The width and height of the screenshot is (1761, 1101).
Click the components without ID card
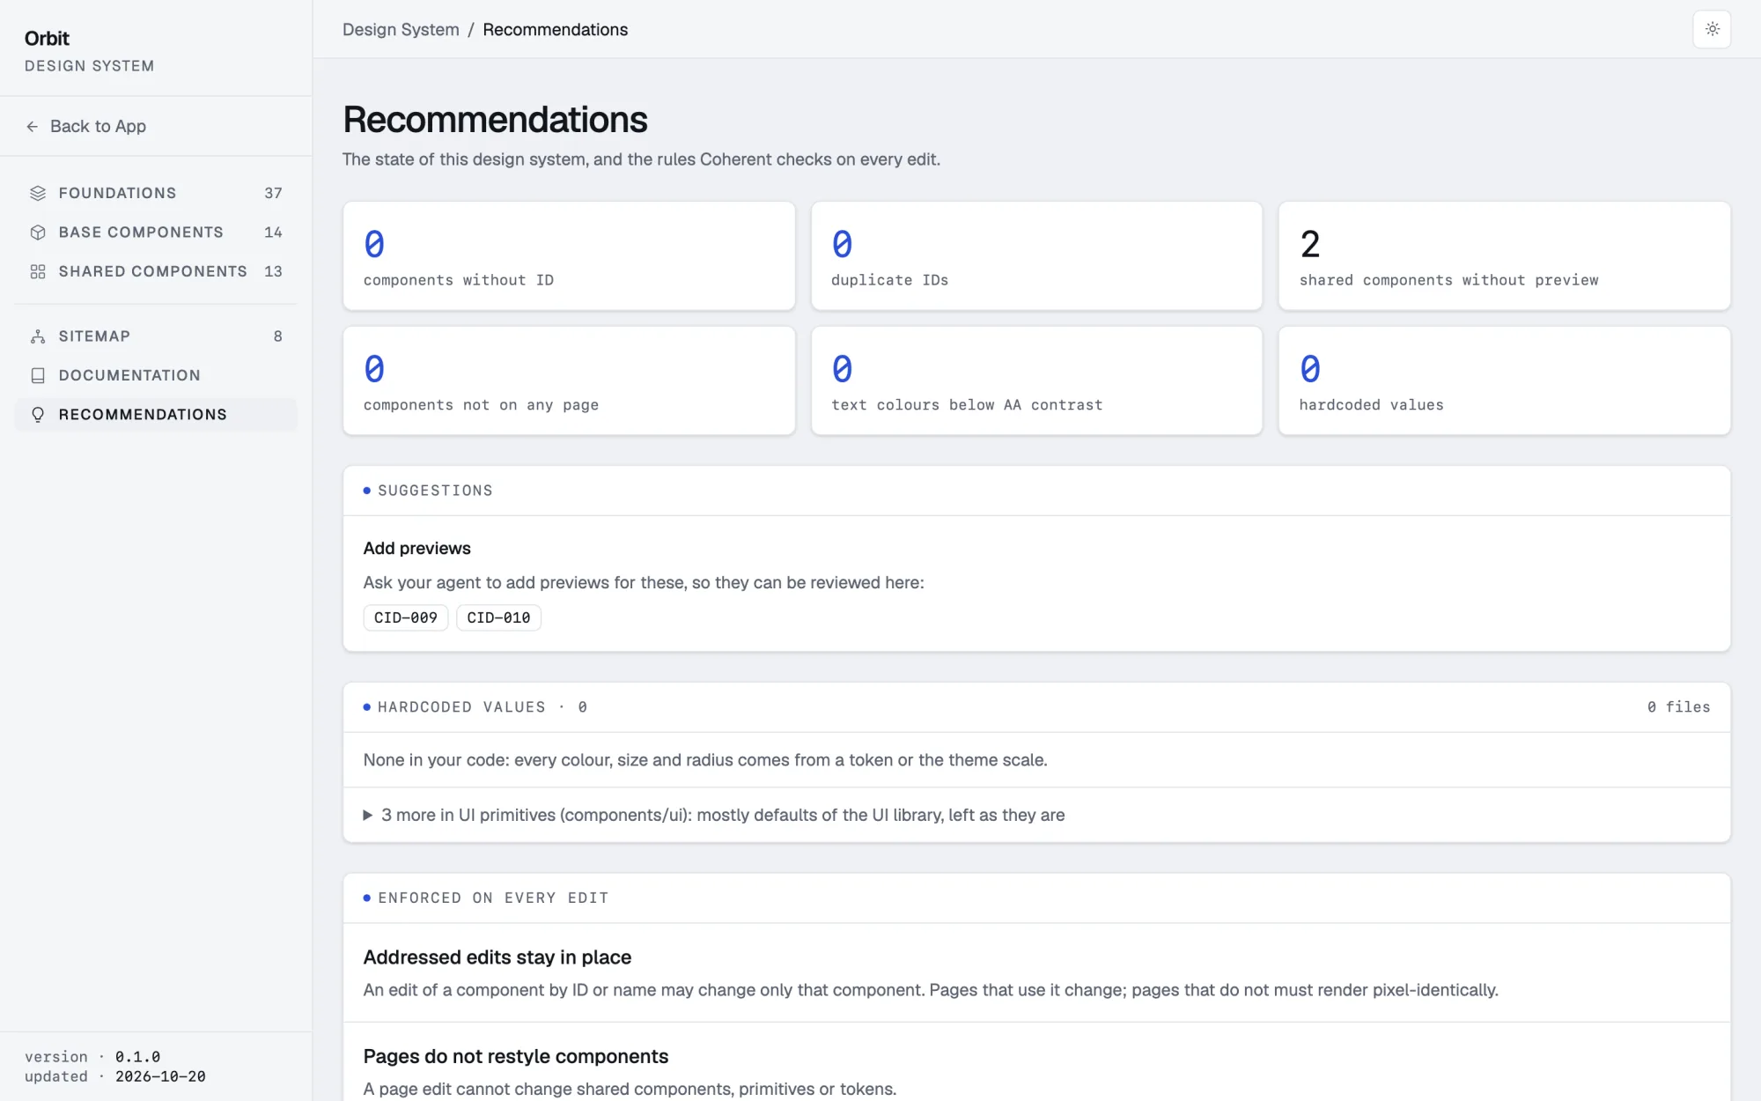point(569,256)
